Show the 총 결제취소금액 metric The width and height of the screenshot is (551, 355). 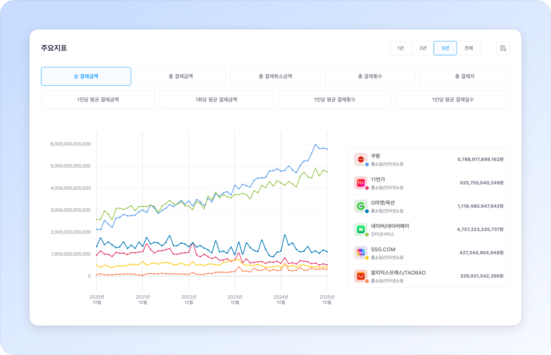point(275,76)
